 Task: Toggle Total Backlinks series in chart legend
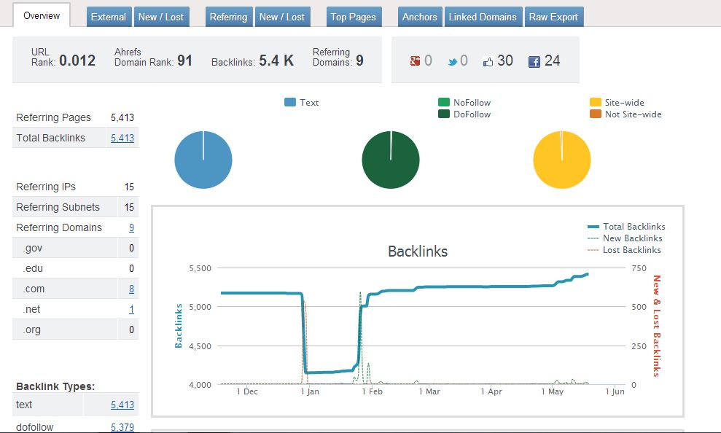pos(626,227)
